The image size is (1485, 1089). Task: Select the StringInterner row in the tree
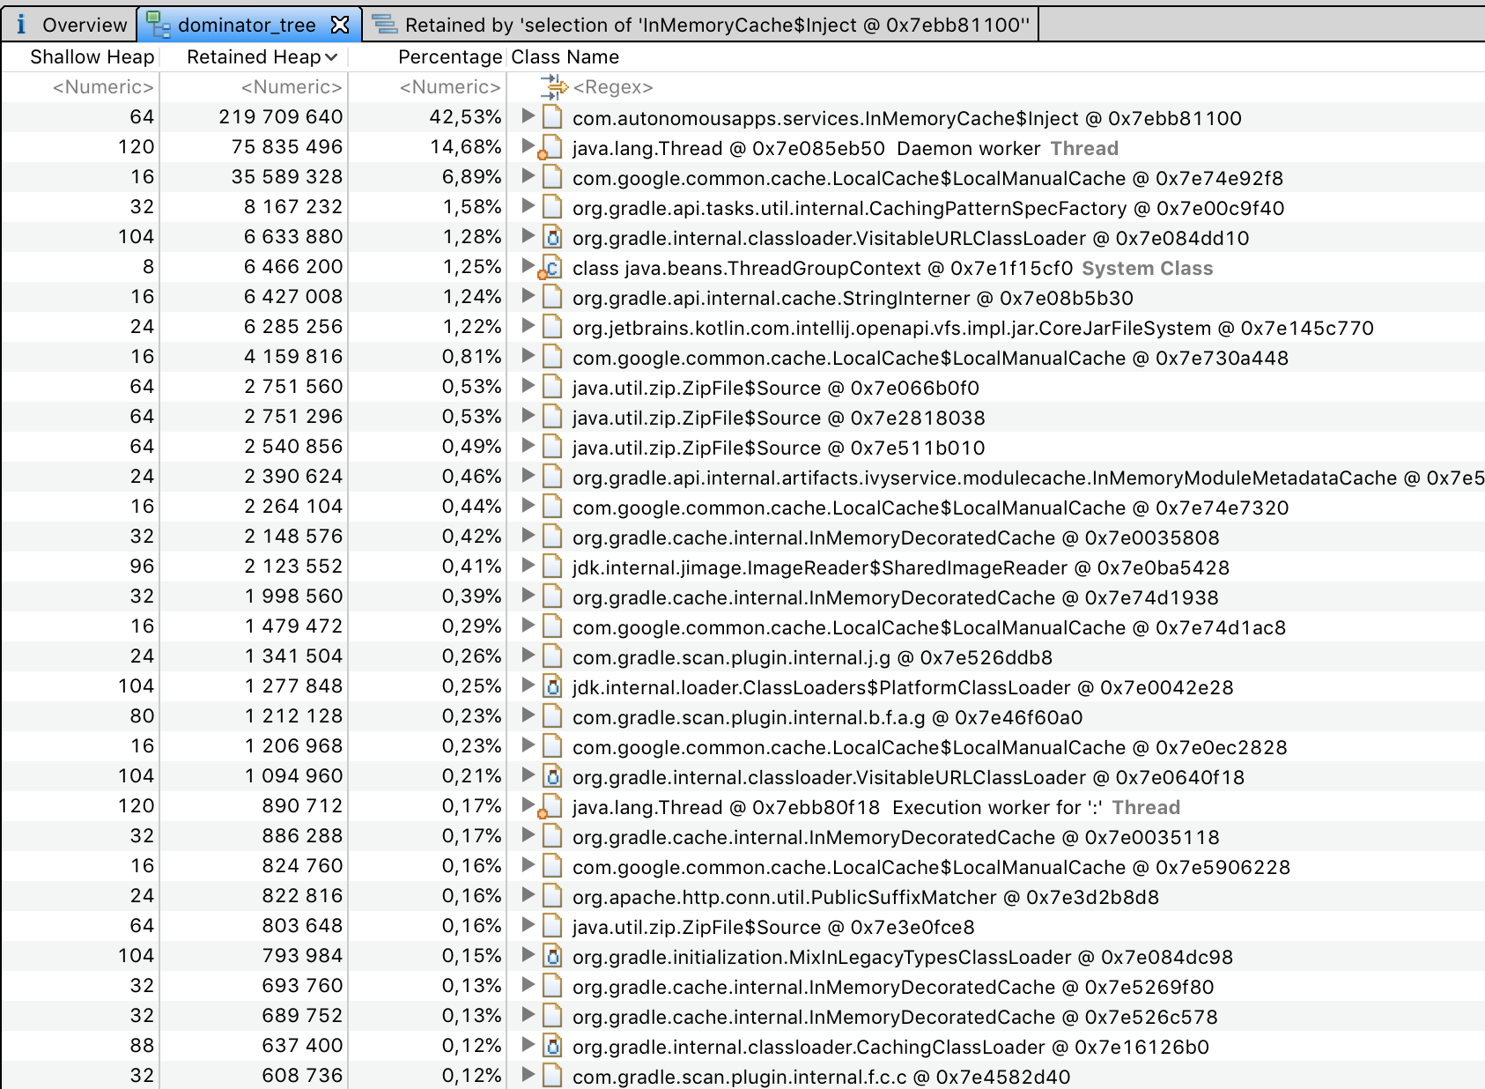click(793, 297)
